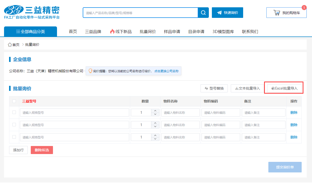Focus first row 备注 input

pyautogui.click(x=264, y=113)
